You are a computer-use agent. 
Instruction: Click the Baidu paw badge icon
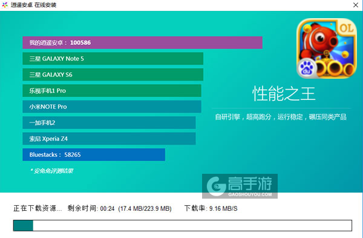click(307, 68)
